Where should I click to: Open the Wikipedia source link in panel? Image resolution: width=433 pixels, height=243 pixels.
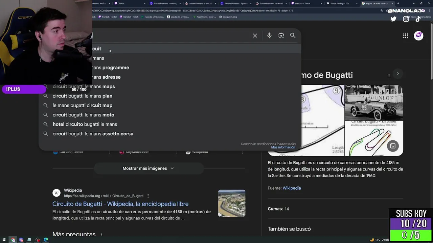coord(292,188)
